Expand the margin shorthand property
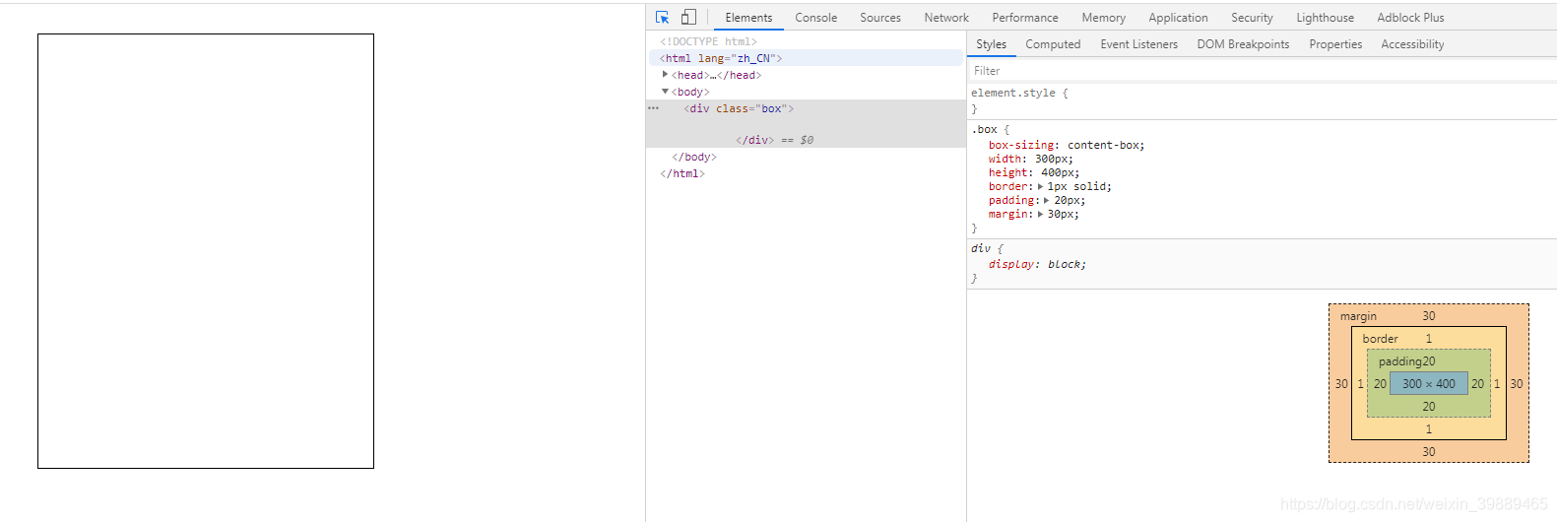Image resolution: width=1557 pixels, height=522 pixels. 1040,214
